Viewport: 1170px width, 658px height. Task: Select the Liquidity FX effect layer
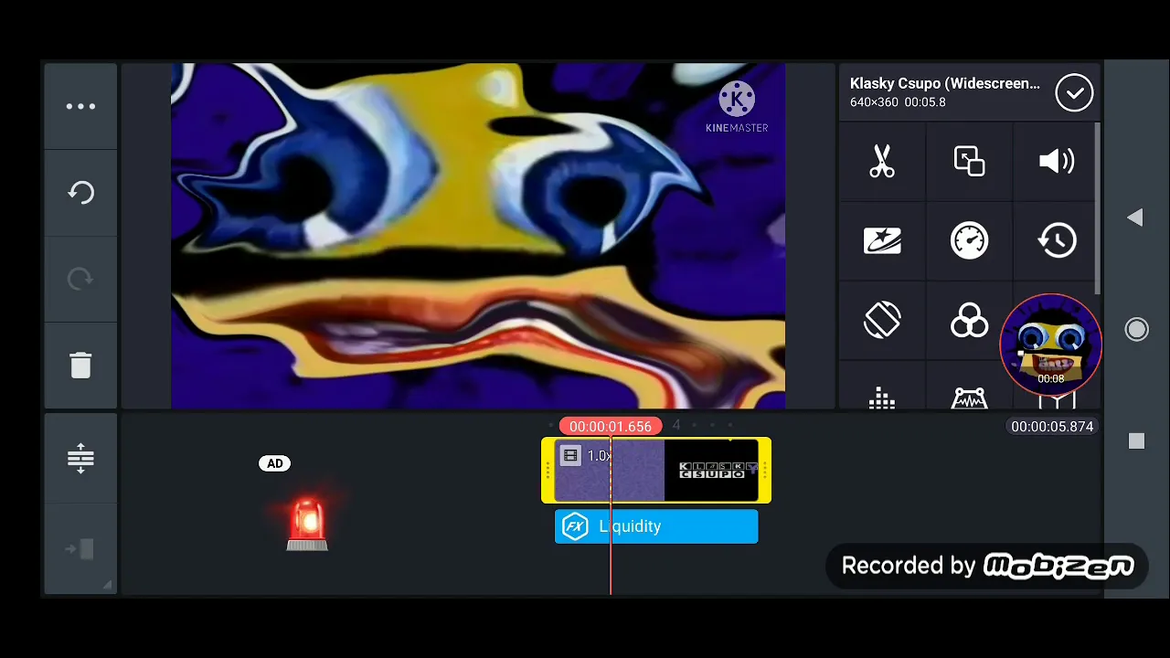click(656, 526)
